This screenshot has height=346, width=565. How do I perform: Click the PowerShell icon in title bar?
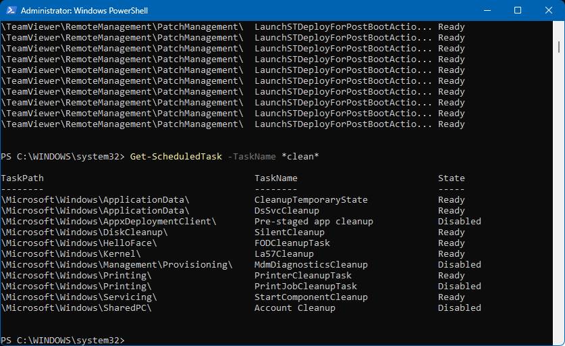coord(10,11)
